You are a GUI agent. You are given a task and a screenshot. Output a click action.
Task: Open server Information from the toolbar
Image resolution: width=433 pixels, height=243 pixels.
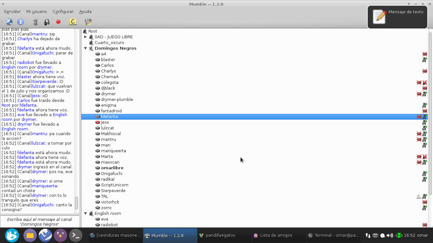[21, 22]
